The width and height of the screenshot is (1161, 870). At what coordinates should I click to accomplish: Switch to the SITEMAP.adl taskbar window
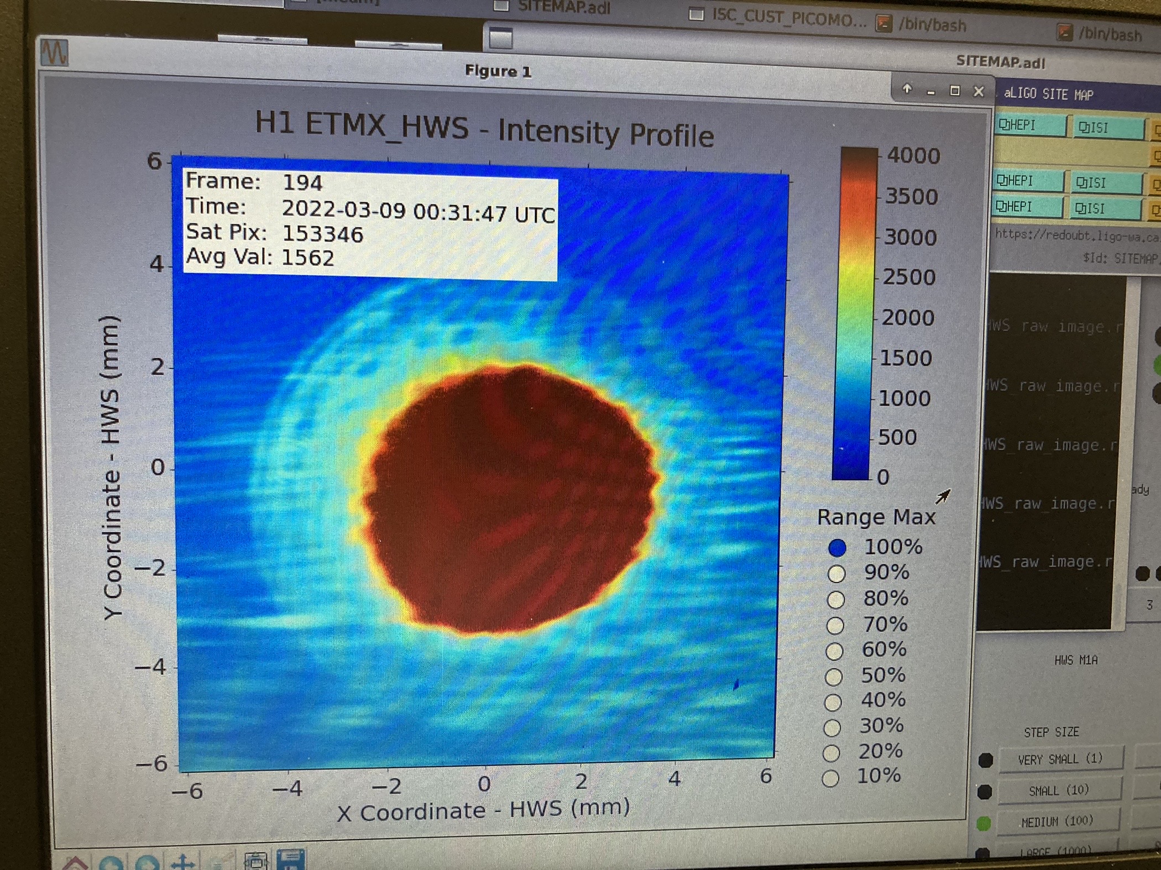pos(553,7)
